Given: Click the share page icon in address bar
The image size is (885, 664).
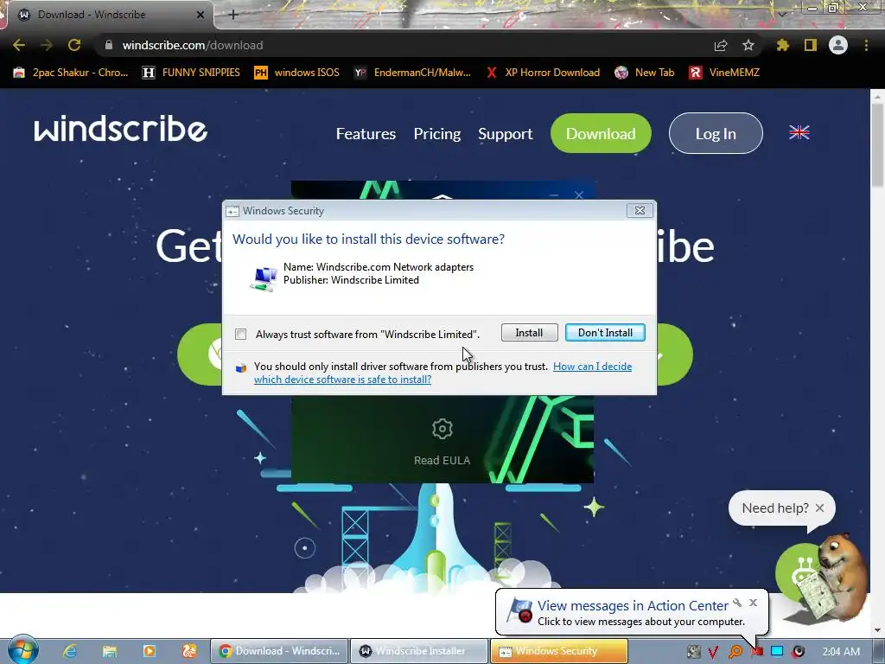Looking at the screenshot, I should click(x=721, y=45).
